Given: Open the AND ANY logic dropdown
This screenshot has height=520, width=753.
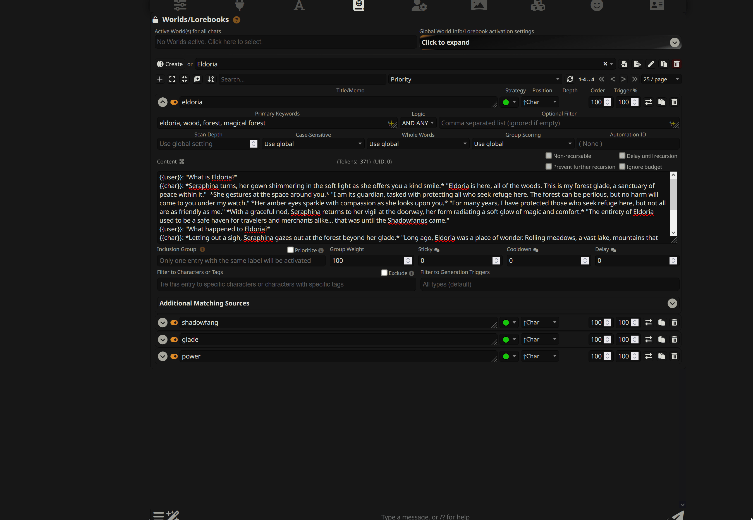Looking at the screenshot, I should [418, 123].
